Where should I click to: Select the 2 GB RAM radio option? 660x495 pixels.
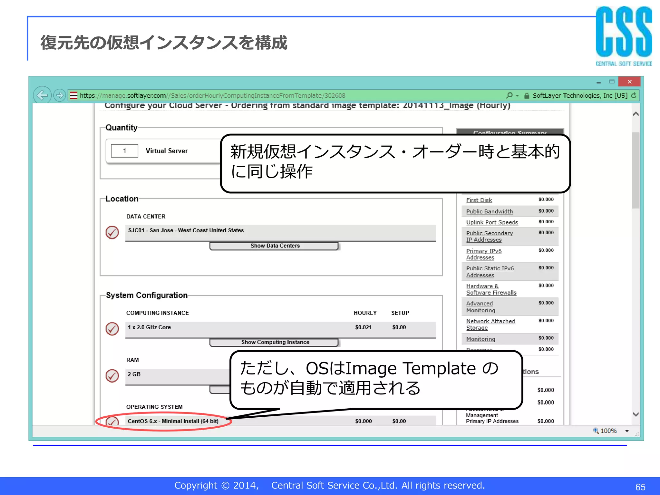click(x=112, y=376)
